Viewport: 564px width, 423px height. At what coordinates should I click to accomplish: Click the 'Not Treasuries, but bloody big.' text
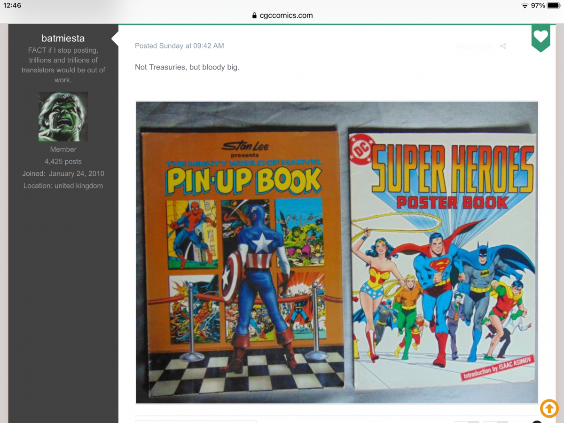click(187, 67)
